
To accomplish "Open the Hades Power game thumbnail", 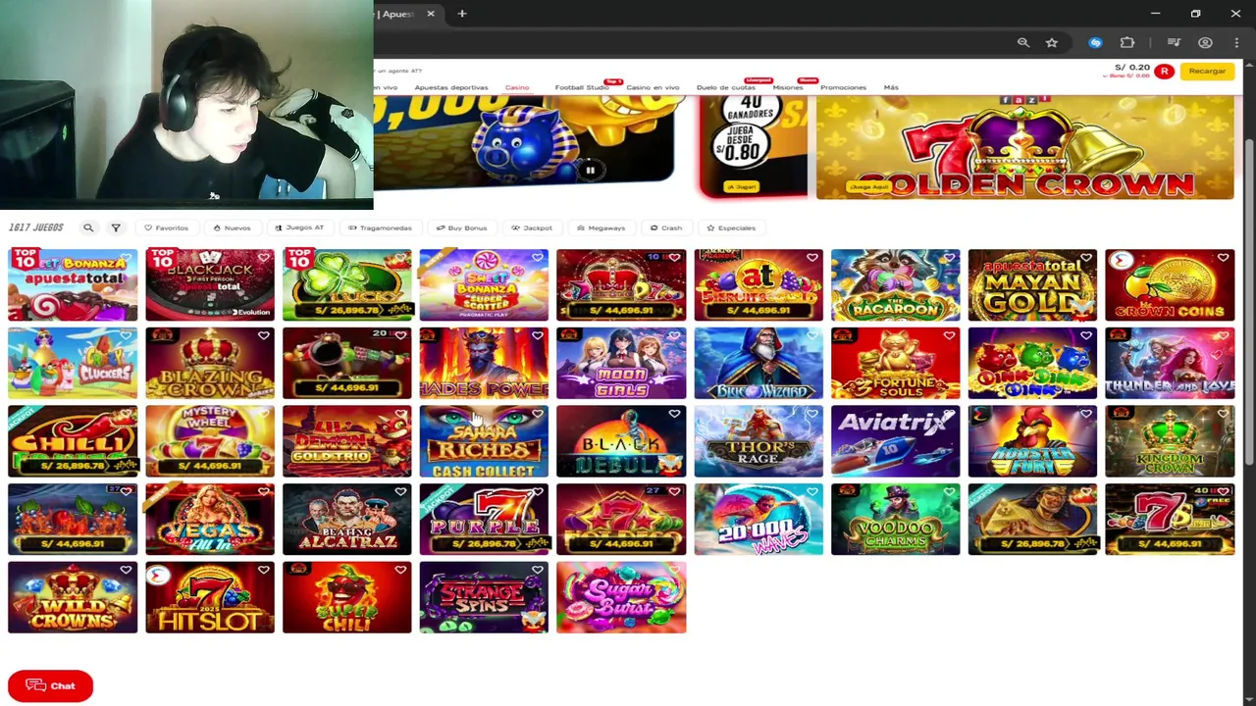I will pos(484,364).
